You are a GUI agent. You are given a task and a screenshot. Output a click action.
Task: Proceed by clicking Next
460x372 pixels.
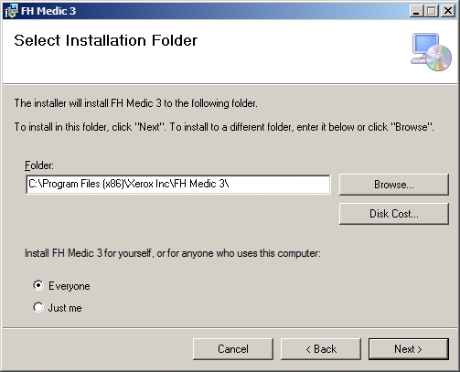pyautogui.click(x=409, y=349)
